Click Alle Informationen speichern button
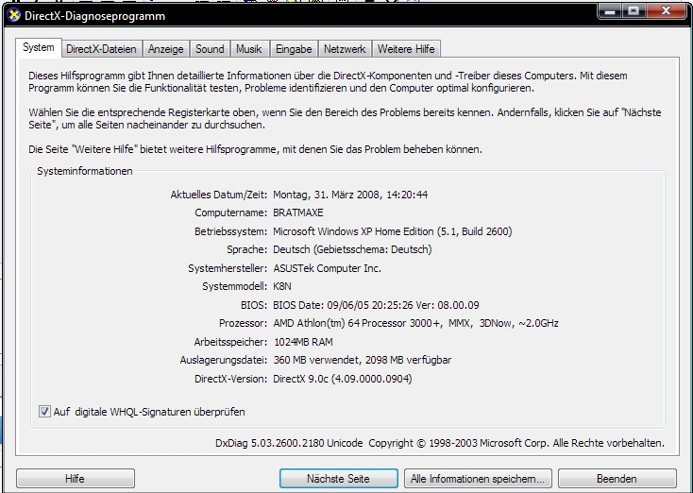This screenshot has height=493, width=693. pos(478,479)
